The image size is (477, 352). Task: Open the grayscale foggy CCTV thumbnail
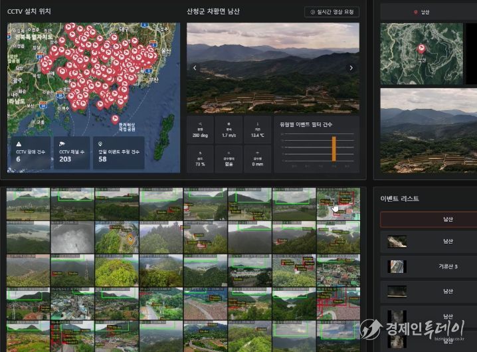(x=72, y=236)
